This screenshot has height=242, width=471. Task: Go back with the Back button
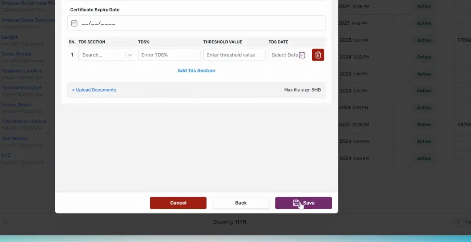(241, 203)
